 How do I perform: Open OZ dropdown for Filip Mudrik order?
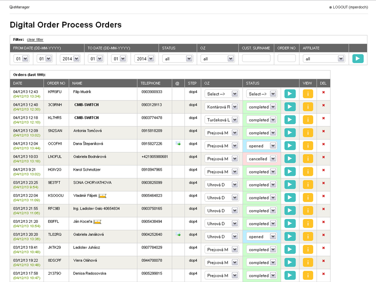tap(222, 94)
